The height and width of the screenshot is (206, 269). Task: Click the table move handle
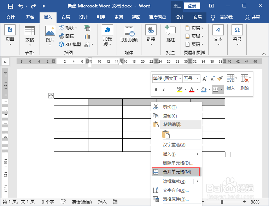point(51,96)
